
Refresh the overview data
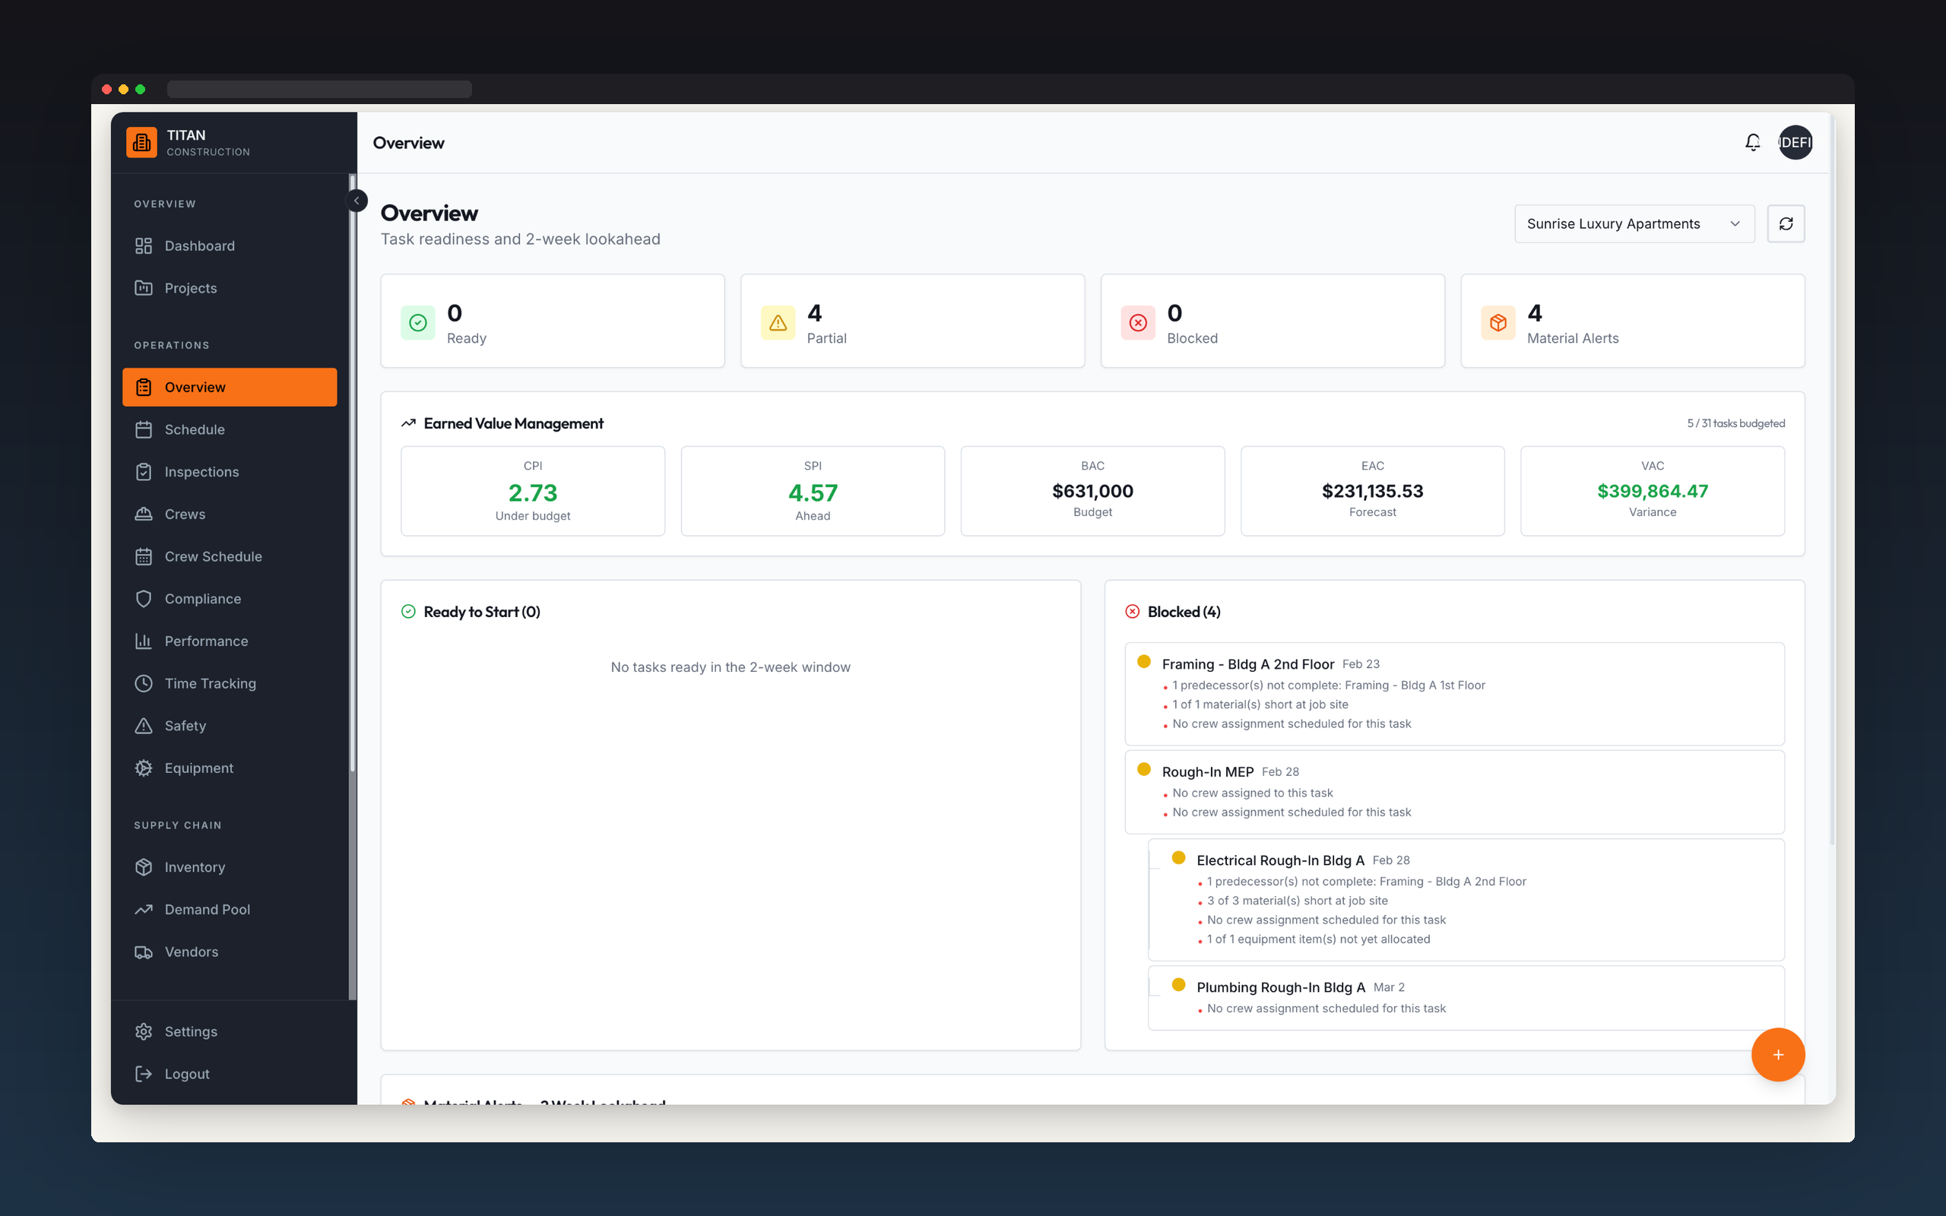(x=1785, y=223)
